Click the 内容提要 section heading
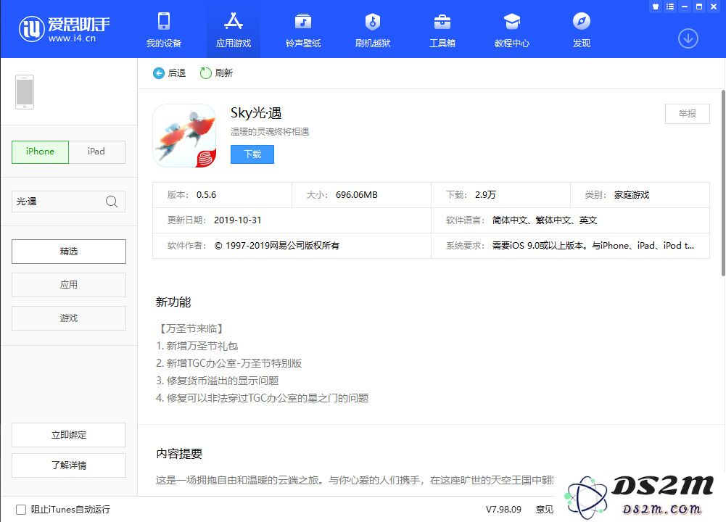The height and width of the screenshot is (522, 726). point(179,454)
